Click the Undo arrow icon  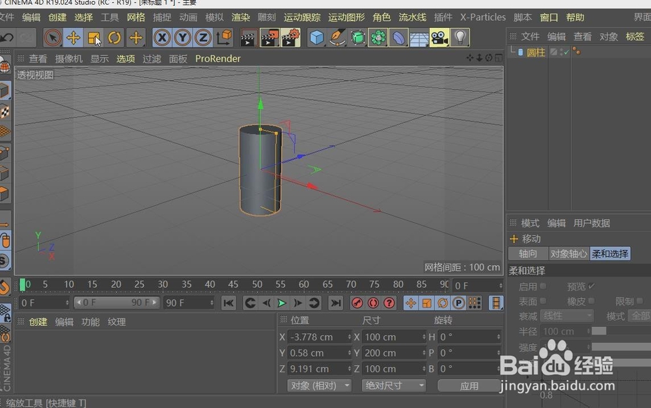(x=7, y=38)
